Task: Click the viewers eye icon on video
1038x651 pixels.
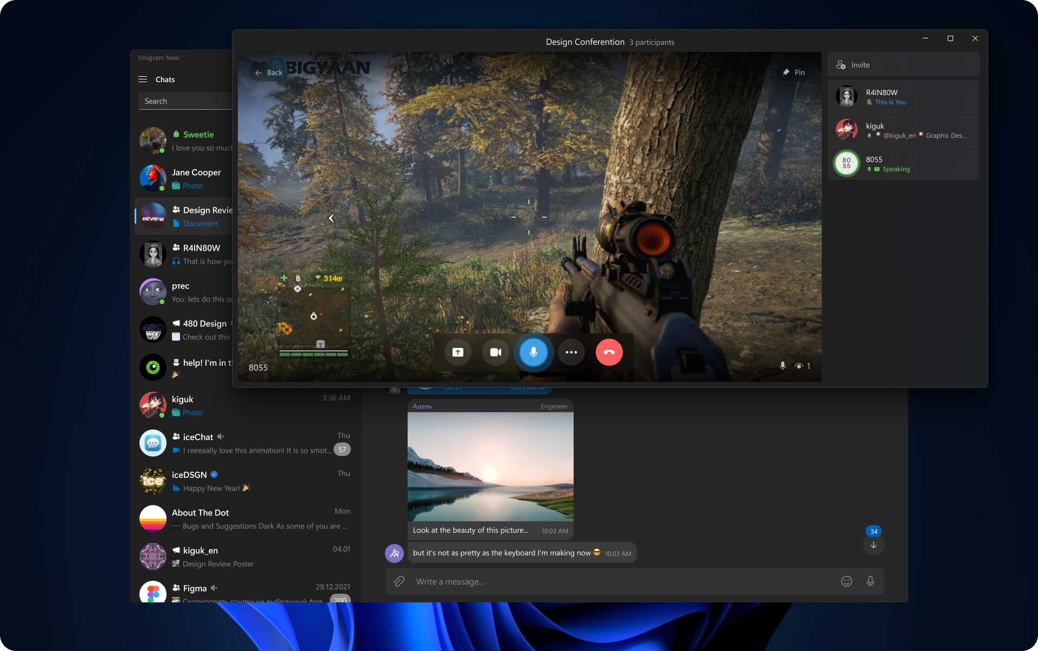Action: click(799, 366)
